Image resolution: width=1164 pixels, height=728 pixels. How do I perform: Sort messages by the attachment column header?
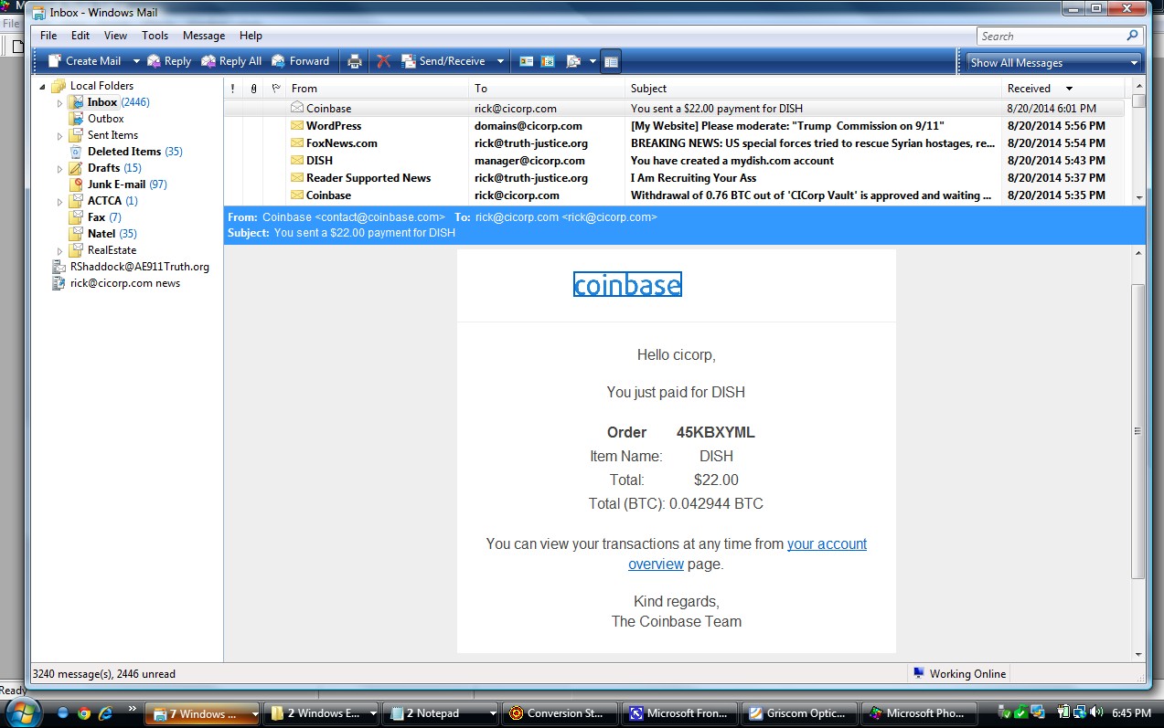pos(253,89)
